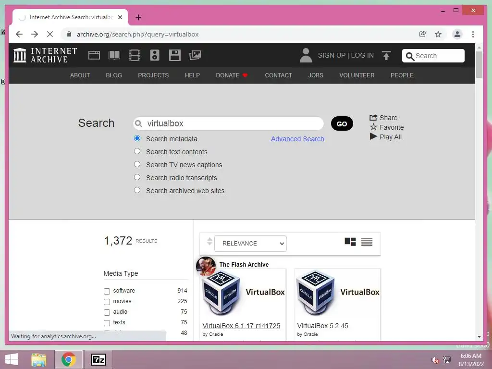
Task: Open the Web (Wayback) media icon
Action: tap(94, 55)
